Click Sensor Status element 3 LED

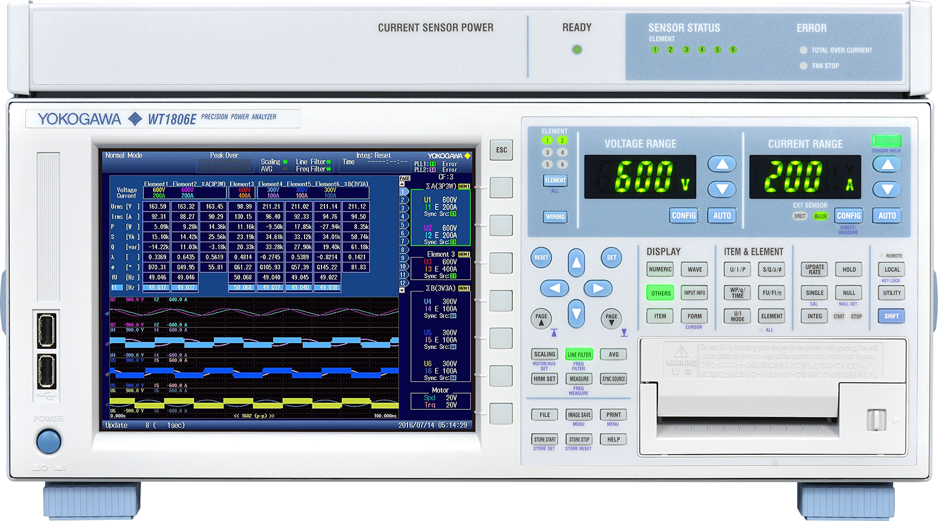pyautogui.click(x=686, y=50)
